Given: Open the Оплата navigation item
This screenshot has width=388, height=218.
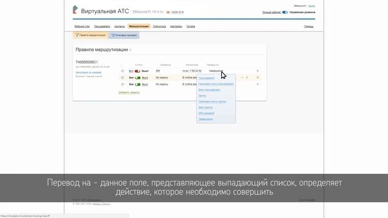Looking at the screenshot, I should pyautogui.click(x=190, y=27).
